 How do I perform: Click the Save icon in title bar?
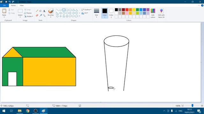(x=6, y=2)
